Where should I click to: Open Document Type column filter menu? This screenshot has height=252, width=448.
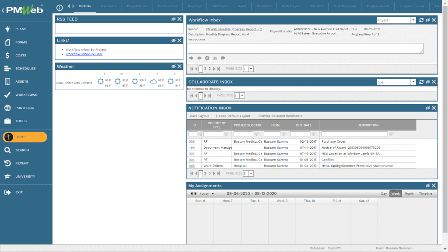click(226, 134)
